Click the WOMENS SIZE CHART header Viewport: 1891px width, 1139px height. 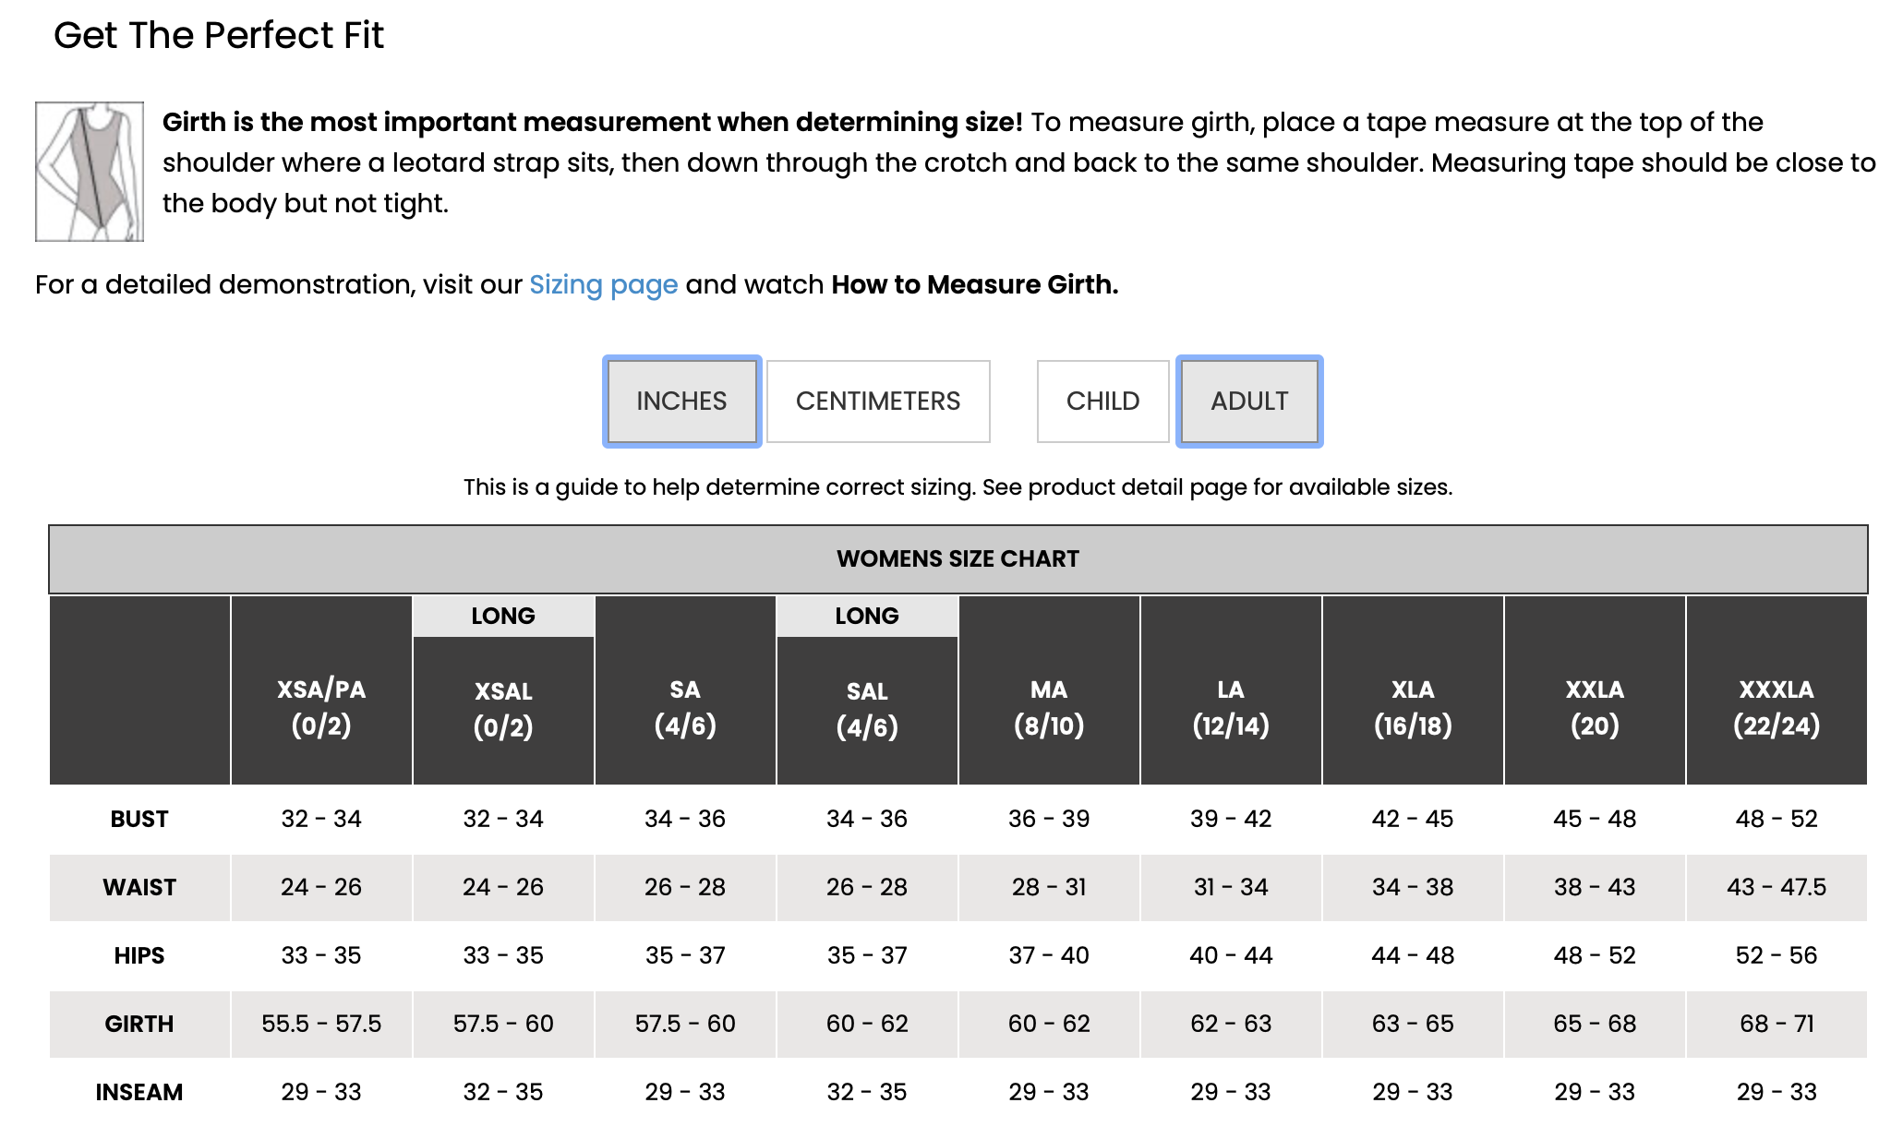point(958,558)
